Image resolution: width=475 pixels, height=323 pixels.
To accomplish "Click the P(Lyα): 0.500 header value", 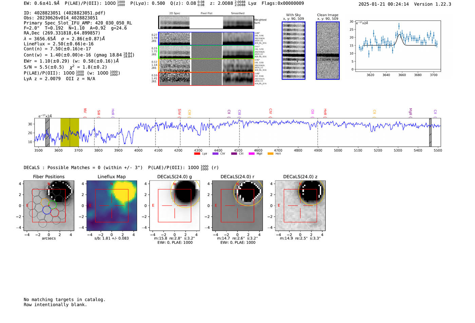I will pos(148,3).
